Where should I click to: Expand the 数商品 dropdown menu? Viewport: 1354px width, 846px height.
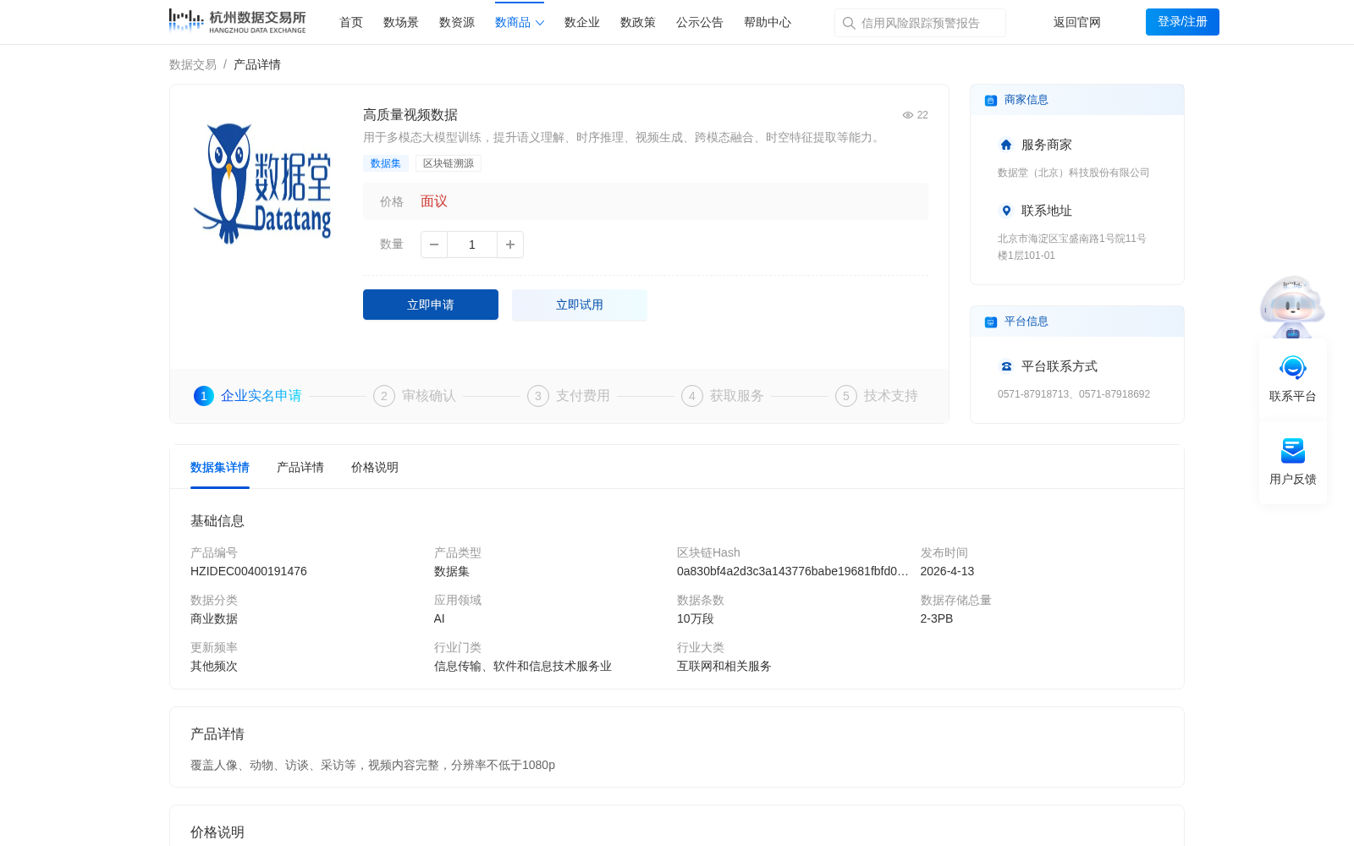520,23
